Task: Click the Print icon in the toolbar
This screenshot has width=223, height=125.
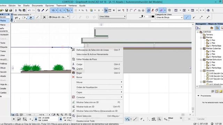Action: (11, 10)
